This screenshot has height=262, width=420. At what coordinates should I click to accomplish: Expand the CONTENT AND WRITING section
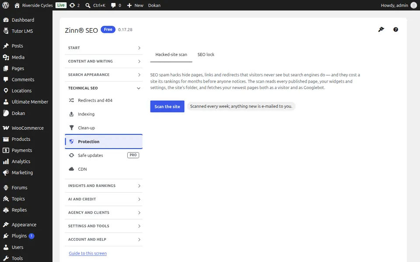(104, 61)
